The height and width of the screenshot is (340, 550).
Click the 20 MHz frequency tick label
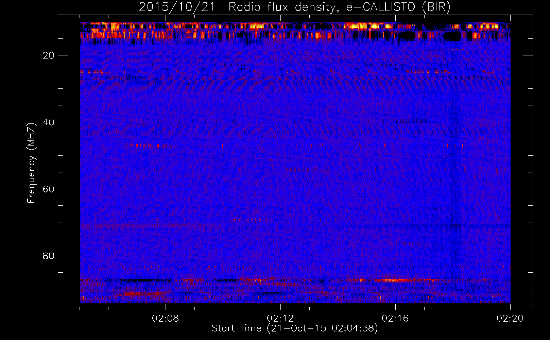[49, 55]
